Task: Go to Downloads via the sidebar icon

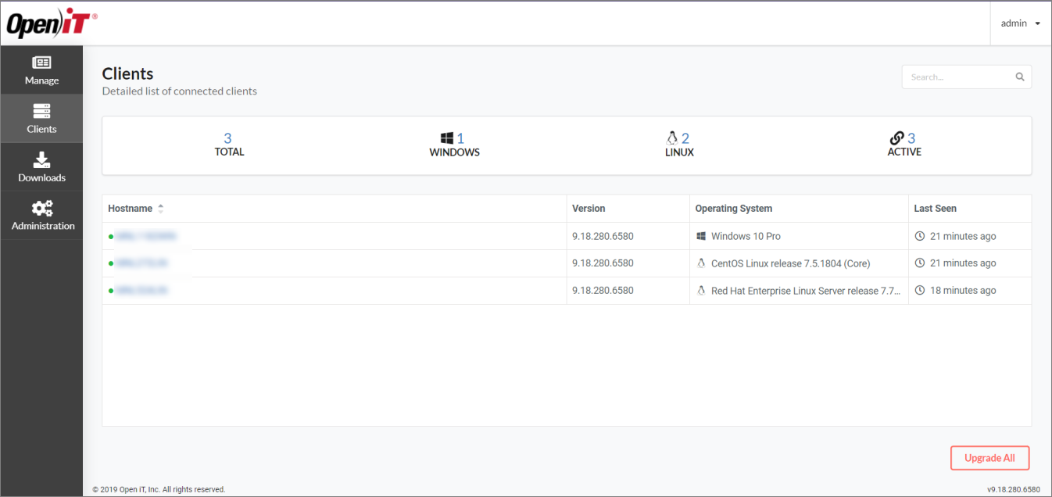Action: click(41, 166)
